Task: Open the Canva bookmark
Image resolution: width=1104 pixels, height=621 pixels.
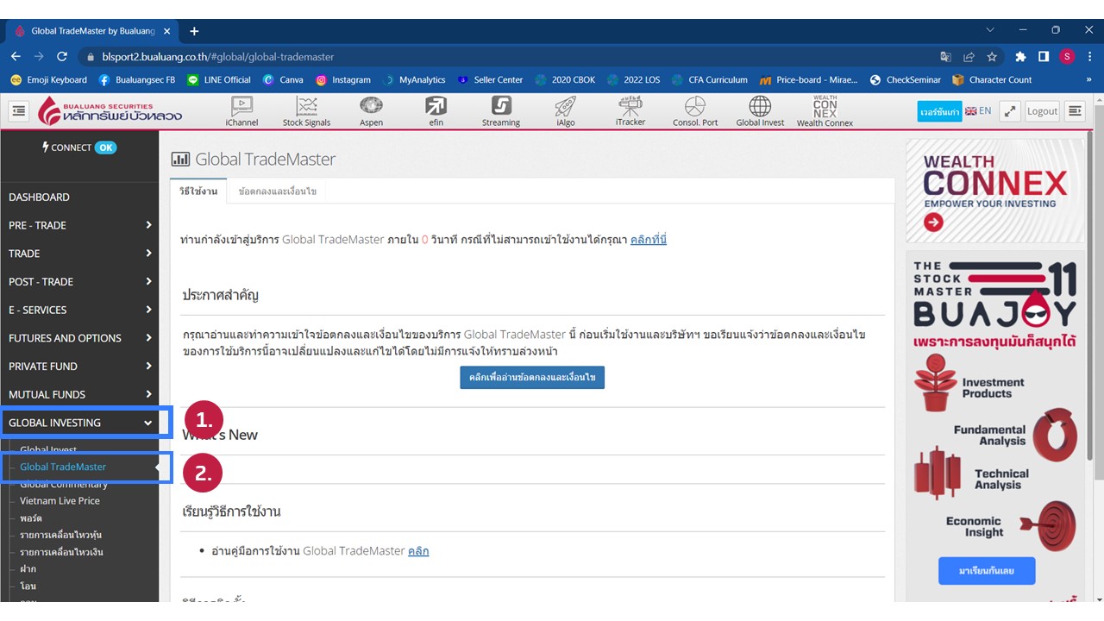Action: point(284,79)
